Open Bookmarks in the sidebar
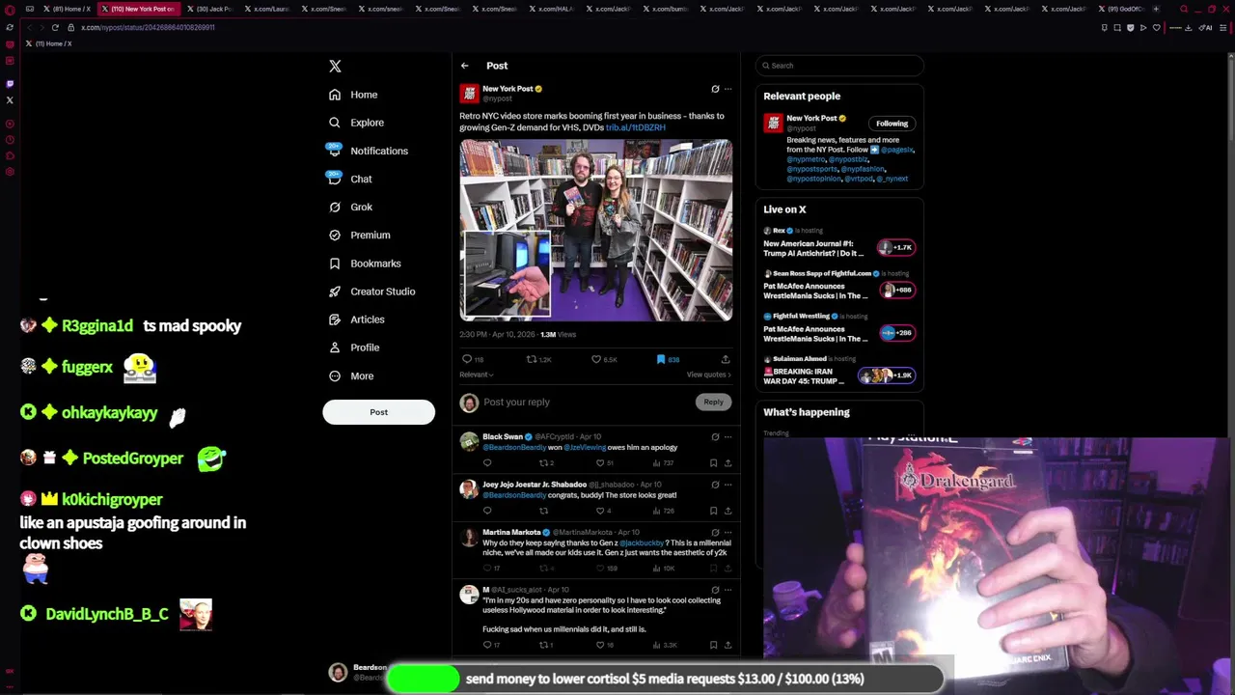This screenshot has width=1235, height=695. pyautogui.click(x=365, y=263)
